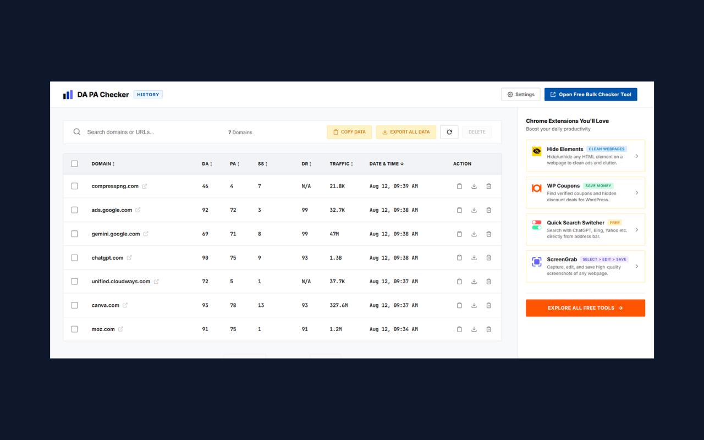Open the Quick Search Switcher card
This screenshot has height=440, width=704.
tap(585, 230)
